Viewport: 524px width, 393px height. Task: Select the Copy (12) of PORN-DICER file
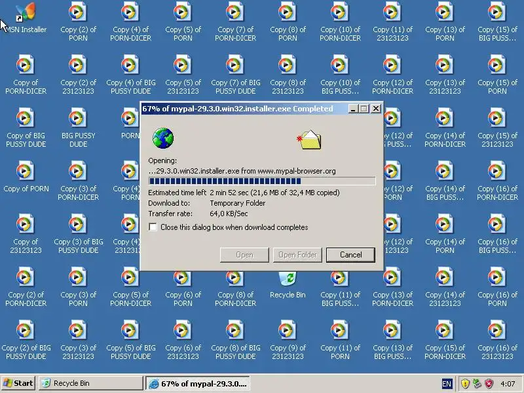[392, 75]
